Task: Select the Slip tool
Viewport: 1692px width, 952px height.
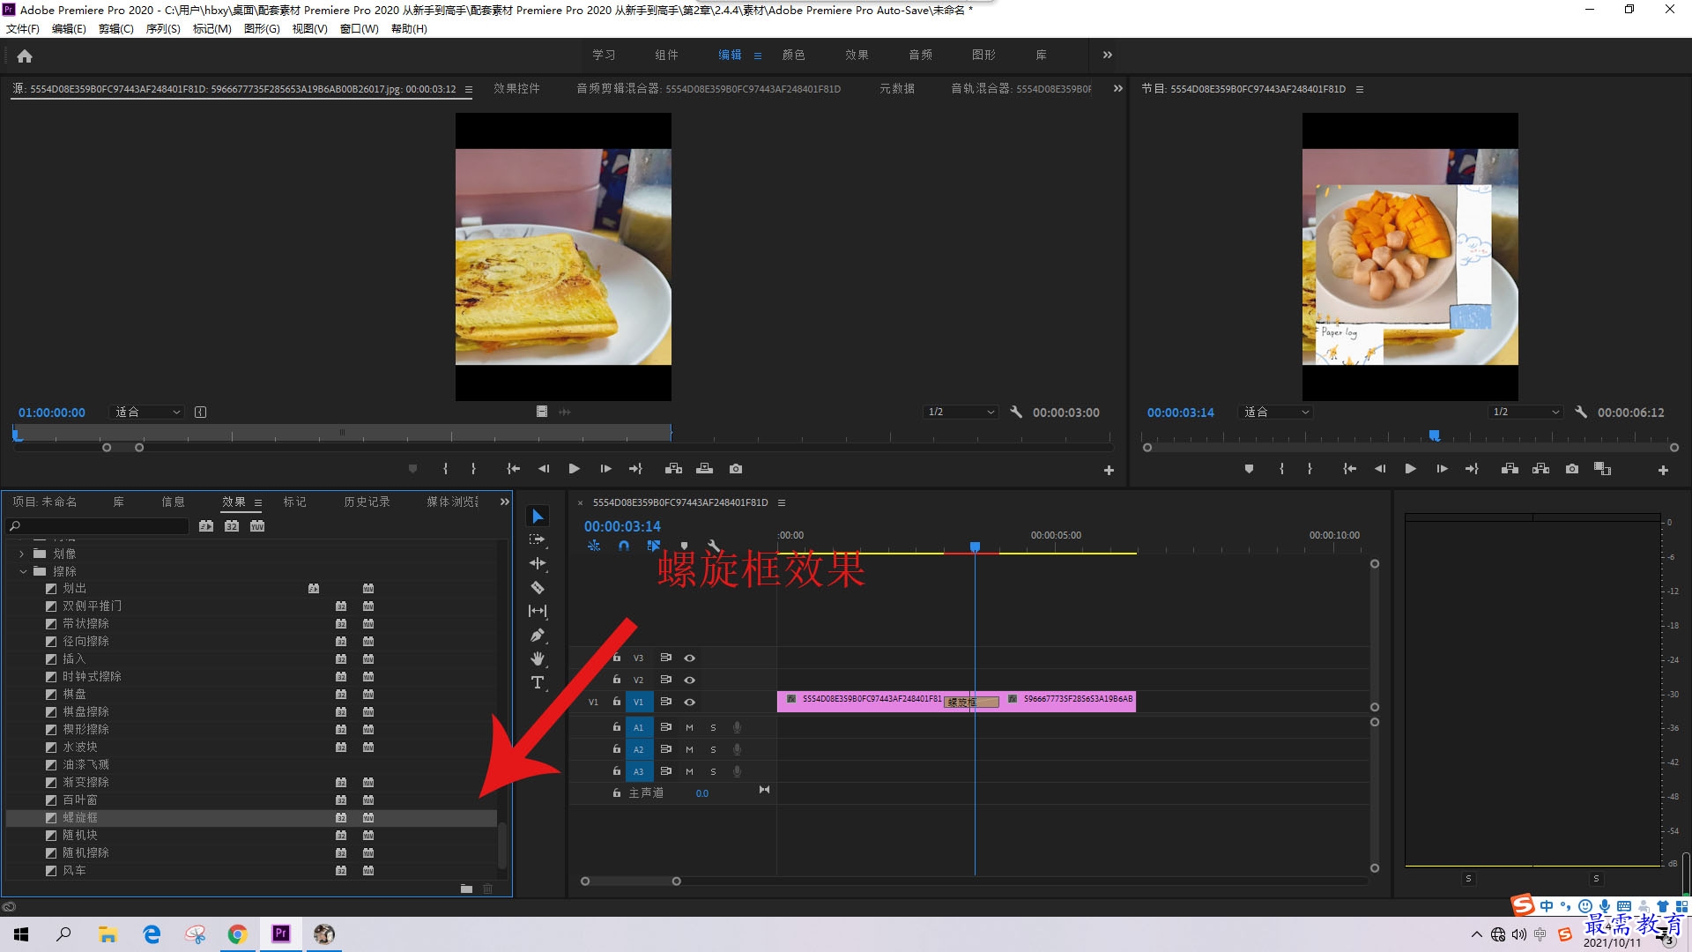Action: [538, 611]
